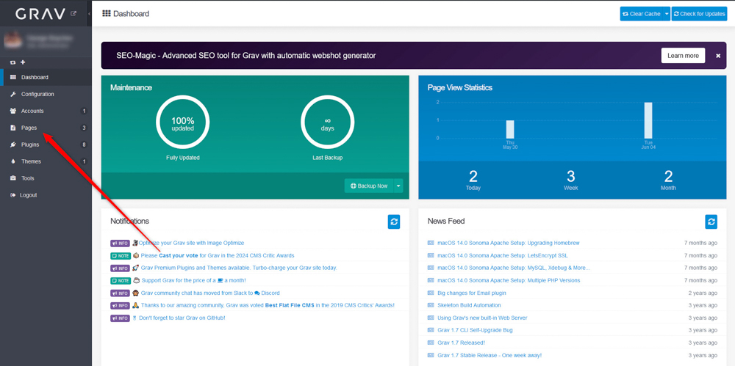Open Grav community chat Discord notification
Image resolution: width=735 pixels, height=366 pixels.
(210, 293)
